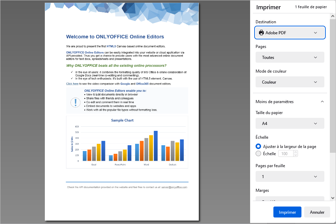
Task: Choose the Échelle radio button
Action: 259,154
